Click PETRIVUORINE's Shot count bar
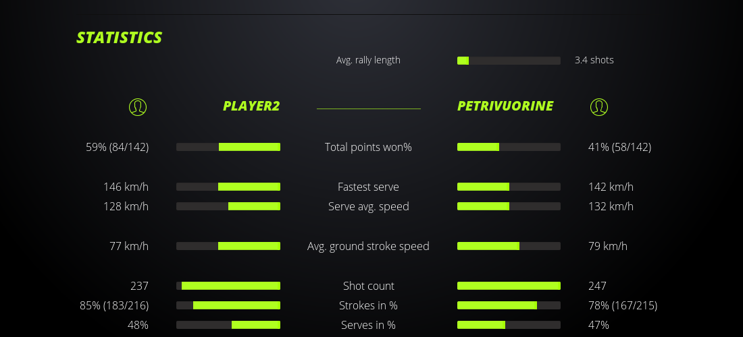The width and height of the screenshot is (743, 337). 509,286
